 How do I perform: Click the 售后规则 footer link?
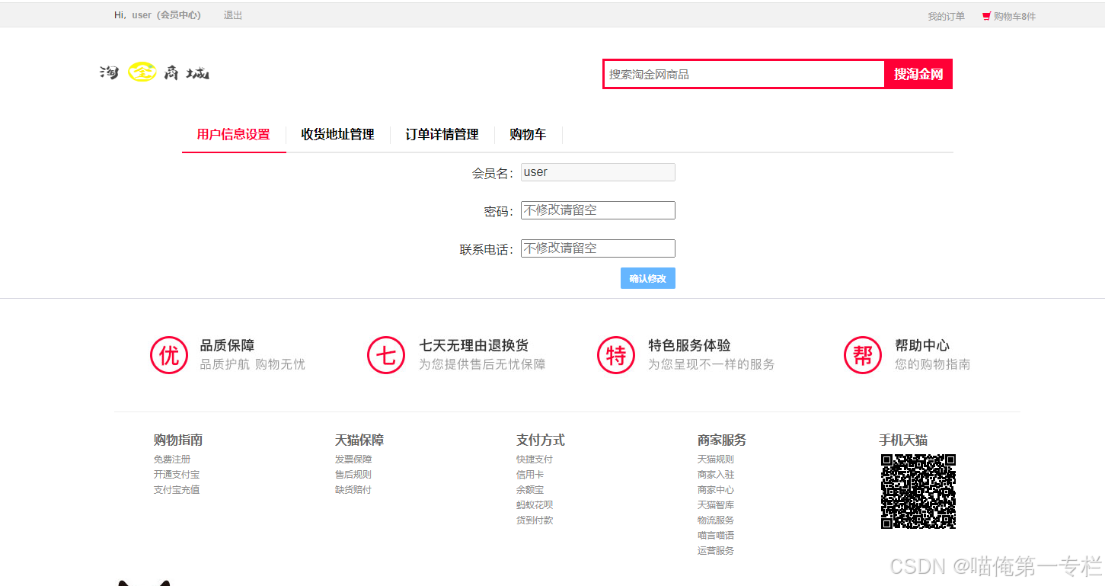pos(353,475)
